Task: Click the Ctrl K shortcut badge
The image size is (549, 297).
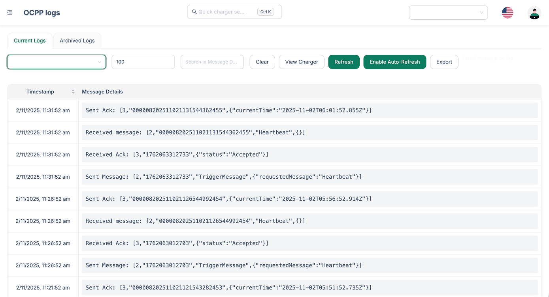Action: click(x=265, y=11)
